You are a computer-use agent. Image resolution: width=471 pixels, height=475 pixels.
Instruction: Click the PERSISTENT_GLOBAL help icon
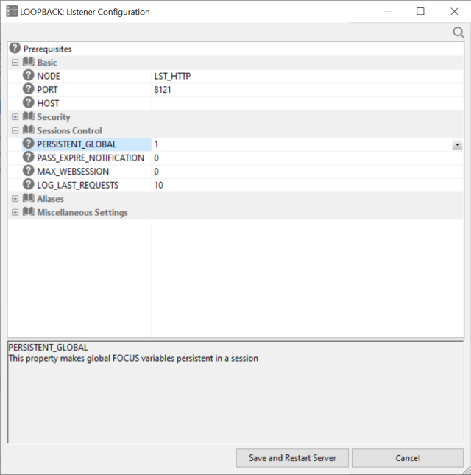[x=29, y=144]
